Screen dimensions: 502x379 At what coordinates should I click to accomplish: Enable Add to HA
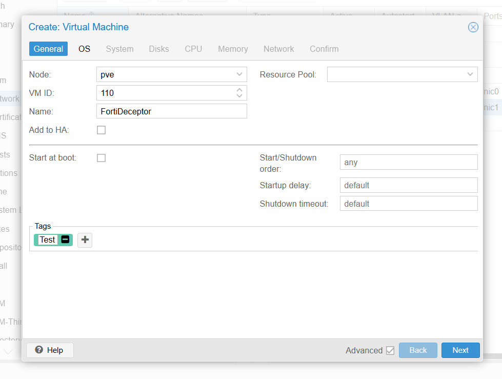101,130
